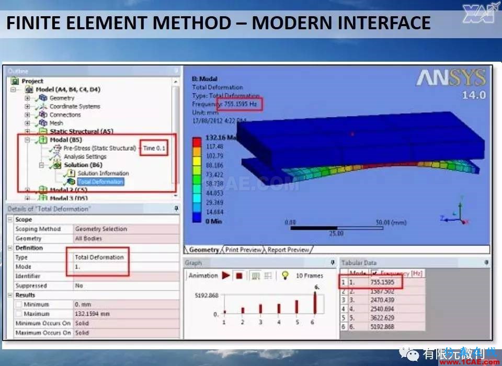The image size is (502, 366).
Task: Select table cell 2470.439
Action: click(x=397, y=300)
